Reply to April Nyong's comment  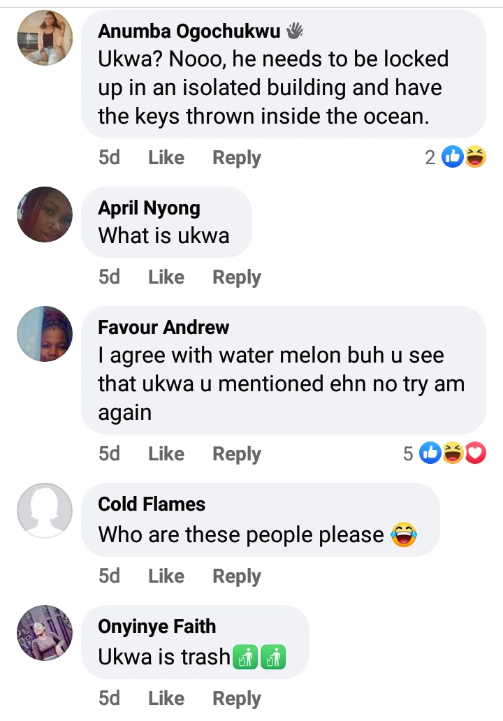pos(237,277)
